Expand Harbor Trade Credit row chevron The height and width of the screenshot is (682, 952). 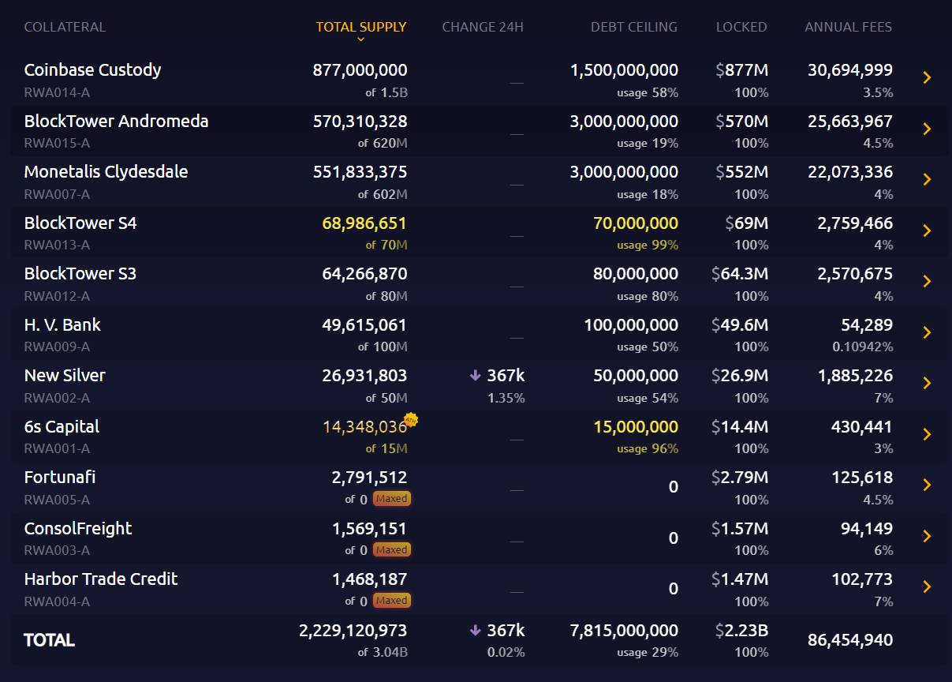click(927, 586)
